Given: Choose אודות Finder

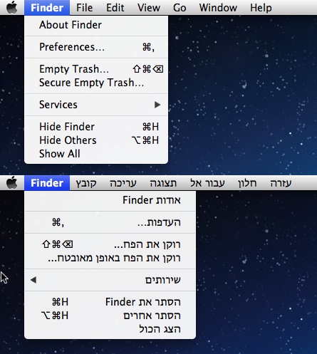Looking at the screenshot, I should point(110,200).
